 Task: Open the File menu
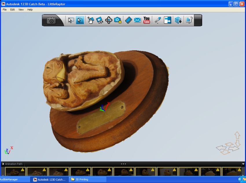point(5,10)
